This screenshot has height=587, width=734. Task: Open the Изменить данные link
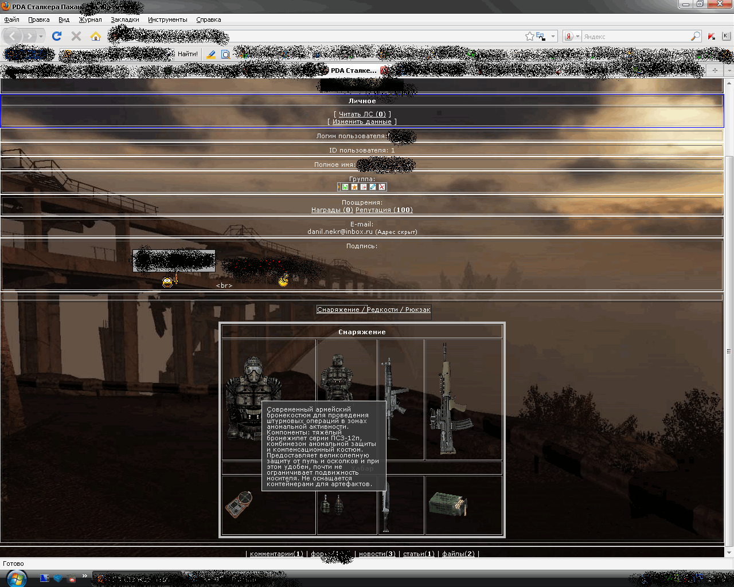tap(362, 122)
